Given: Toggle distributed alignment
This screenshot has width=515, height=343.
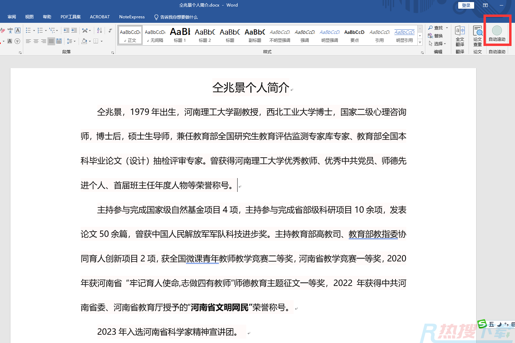Looking at the screenshot, I should tap(59, 41).
